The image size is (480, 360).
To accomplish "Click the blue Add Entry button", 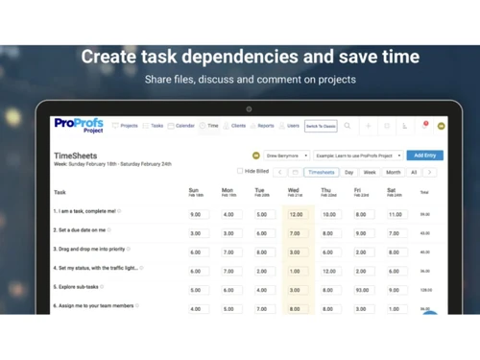I will 425,156.
